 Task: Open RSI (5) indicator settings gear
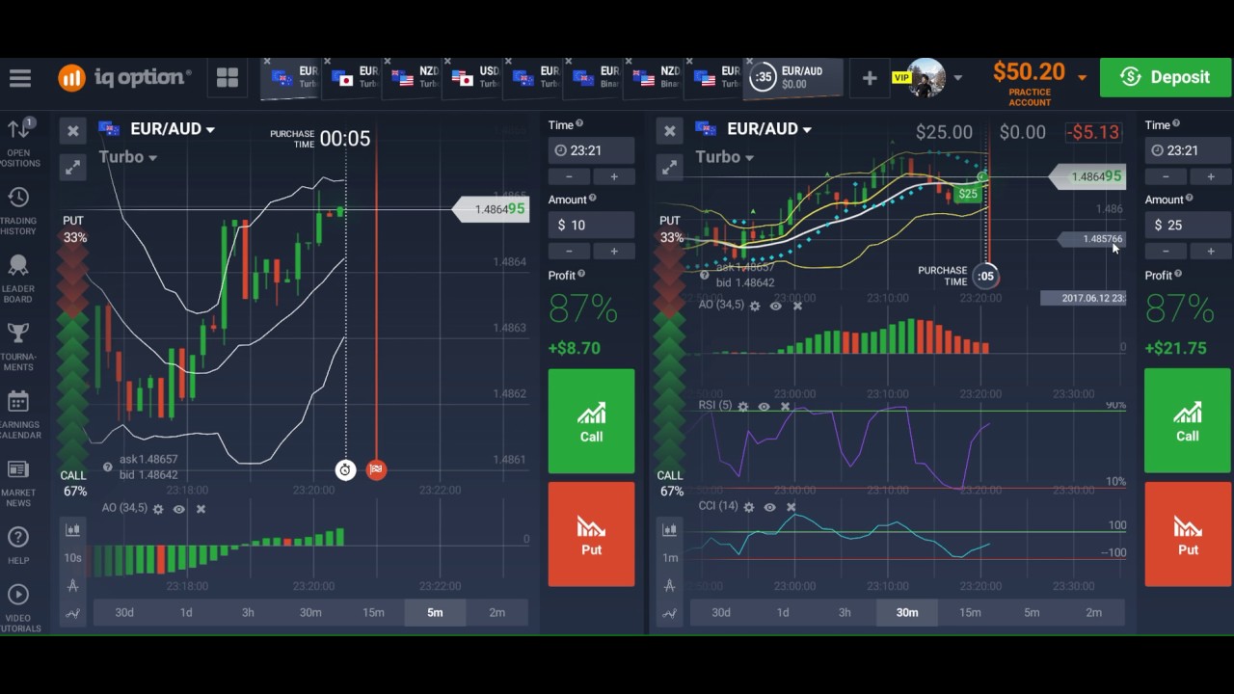coord(743,407)
